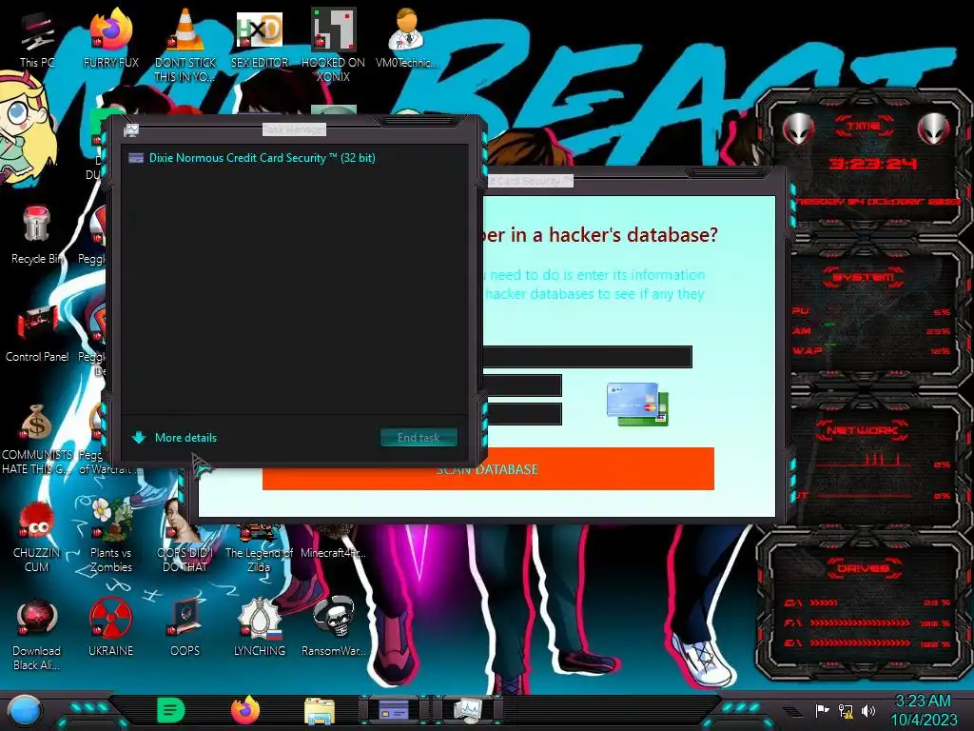Open the RansomWar skull shortcut
Screen dimensions: 974x731
333,628
